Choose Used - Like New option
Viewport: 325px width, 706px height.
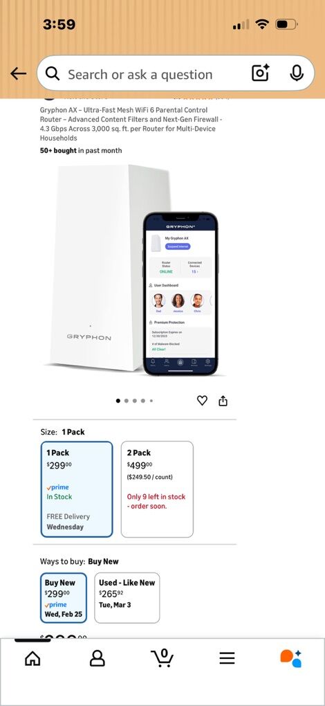127,598
